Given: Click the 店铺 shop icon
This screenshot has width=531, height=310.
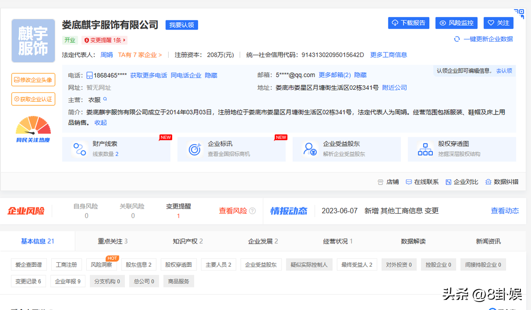Looking at the screenshot, I should pos(381,181).
